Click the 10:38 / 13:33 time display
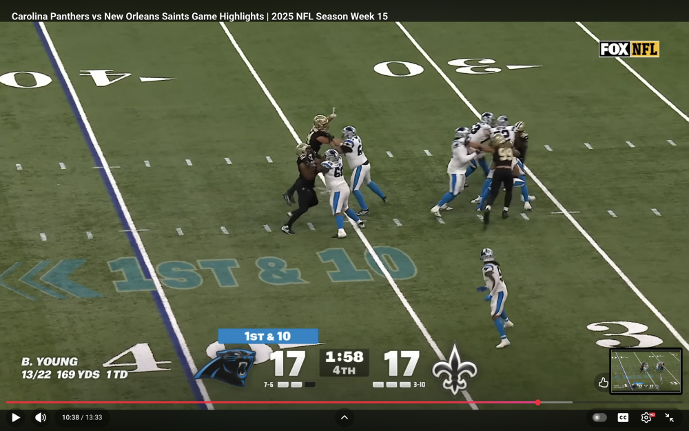Screen dimensions: 689x431 click(82, 417)
